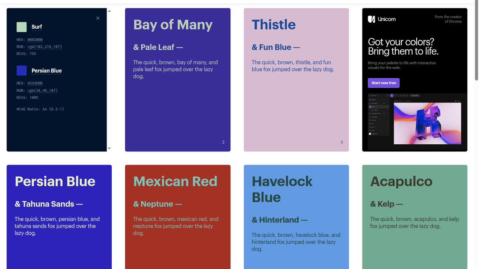The height and width of the screenshot is (269, 479).
Task: Click the Start now free button
Action: [384, 83]
